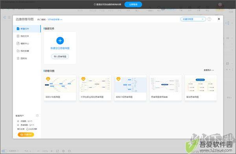The width and height of the screenshot is (236, 154).
Task: Click the orange 开通VIP button
Action: point(26,135)
